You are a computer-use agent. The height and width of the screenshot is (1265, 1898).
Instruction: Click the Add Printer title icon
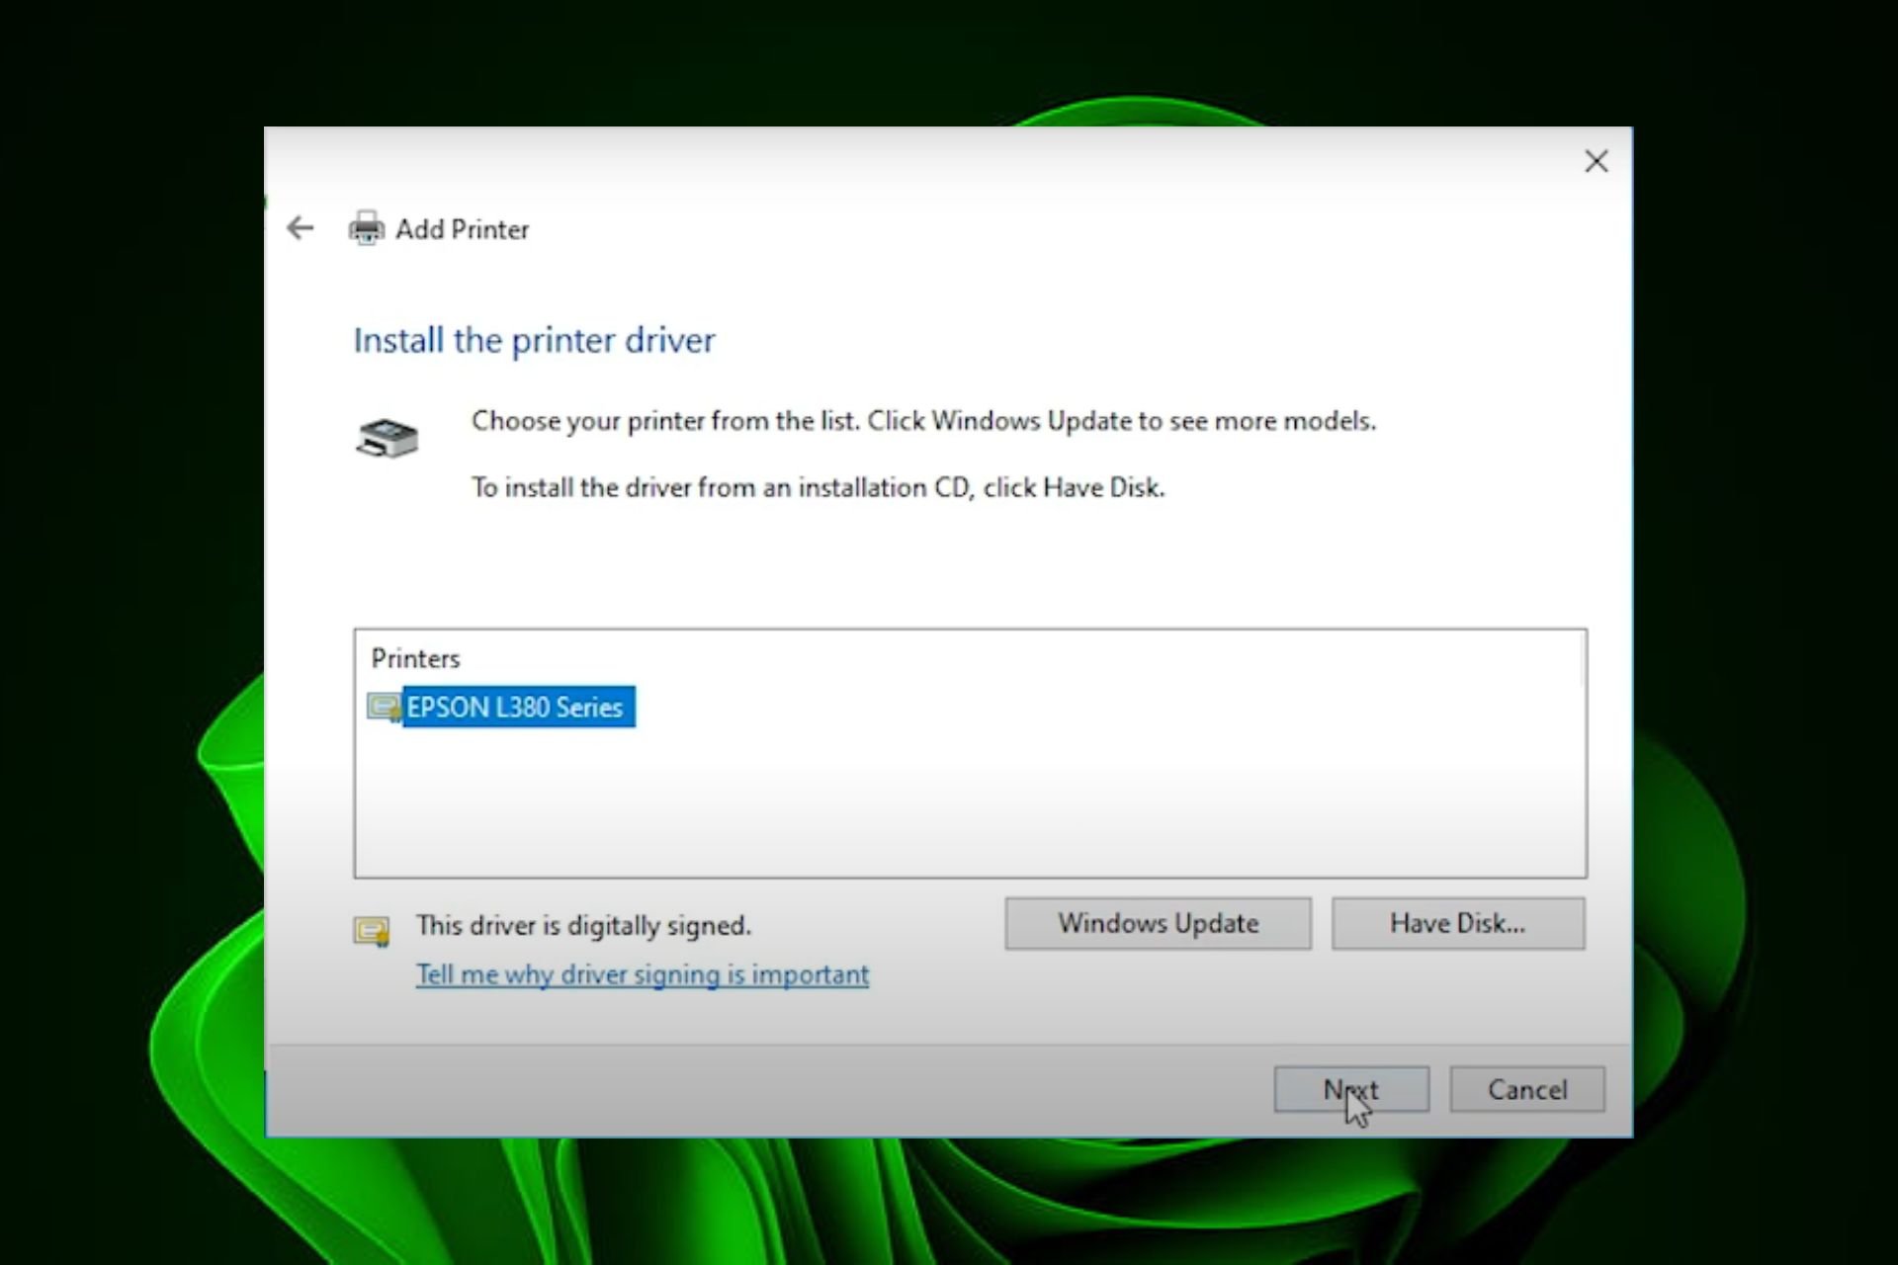click(366, 228)
